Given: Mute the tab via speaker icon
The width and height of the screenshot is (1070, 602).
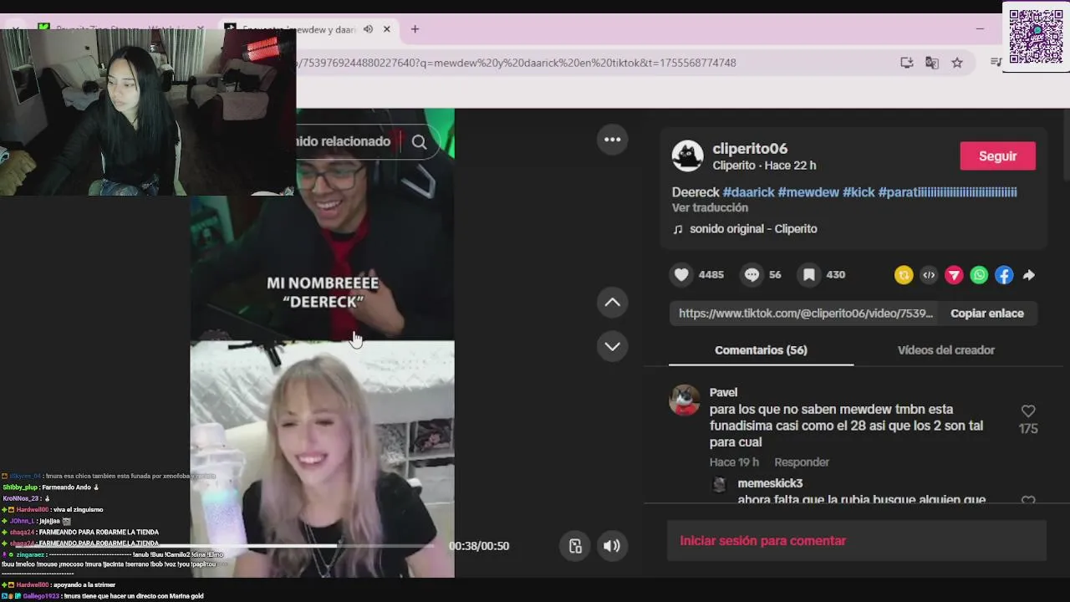Looking at the screenshot, I should point(369,29).
